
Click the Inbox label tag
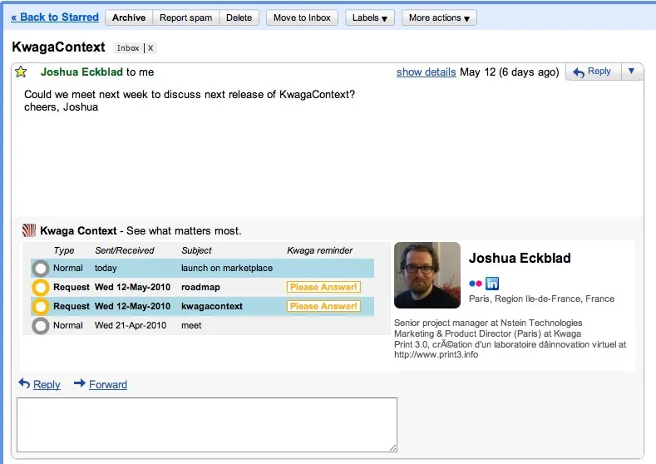pos(128,48)
